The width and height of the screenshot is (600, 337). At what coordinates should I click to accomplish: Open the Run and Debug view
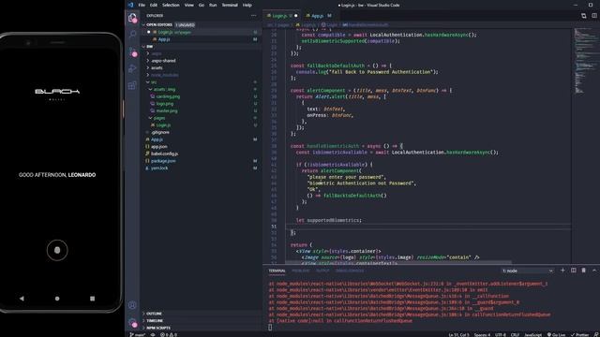point(132,68)
